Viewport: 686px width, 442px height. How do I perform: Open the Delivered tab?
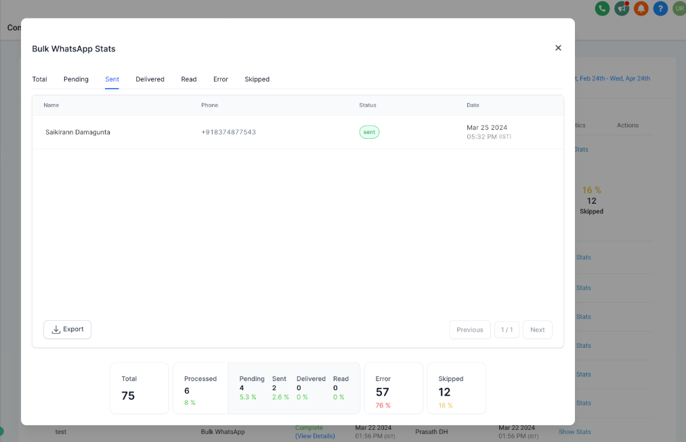150,79
